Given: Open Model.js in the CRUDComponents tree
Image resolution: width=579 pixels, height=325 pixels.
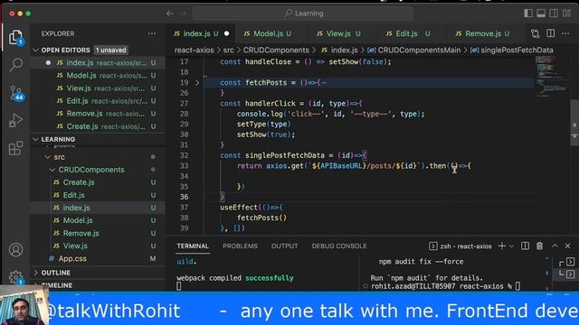Looking at the screenshot, I should click(x=78, y=220).
